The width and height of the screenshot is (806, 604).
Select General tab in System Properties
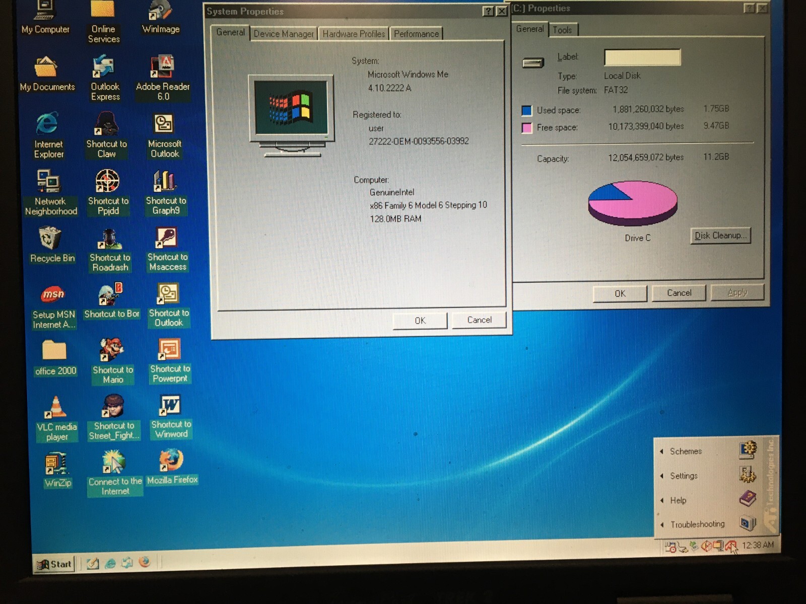tap(230, 32)
